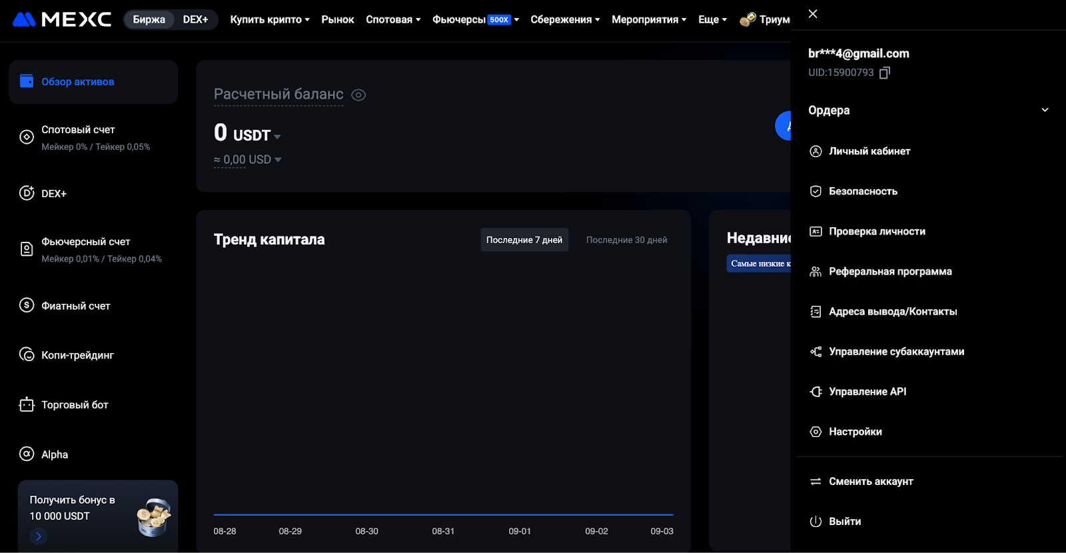Open the Сбережения dropdown menu
Viewport: 1066px width, 553px height.
565,19
